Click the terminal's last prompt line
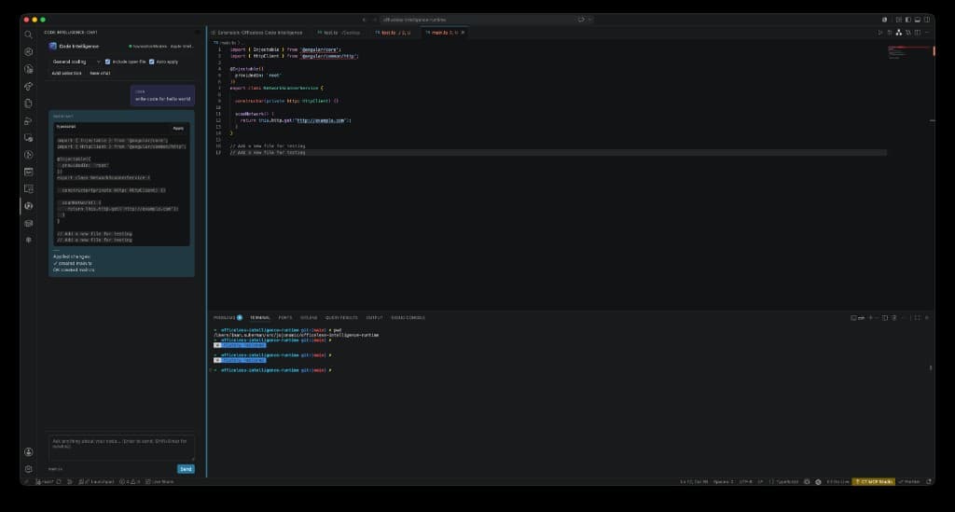Screen dimensions: 955x512 click(x=276, y=370)
